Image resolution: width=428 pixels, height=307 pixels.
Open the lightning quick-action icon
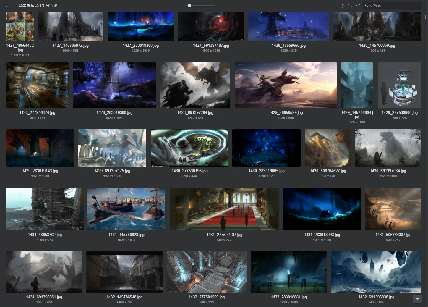pyautogui.click(x=342, y=6)
